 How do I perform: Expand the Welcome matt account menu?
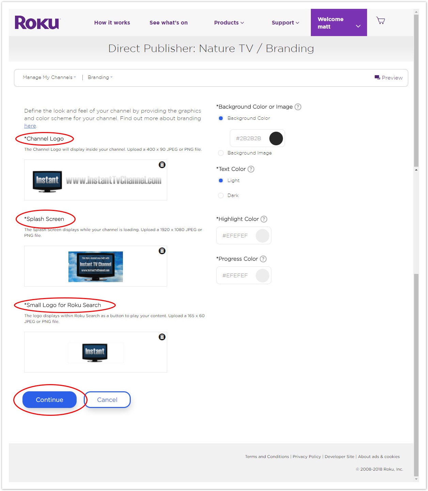coord(339,22)
